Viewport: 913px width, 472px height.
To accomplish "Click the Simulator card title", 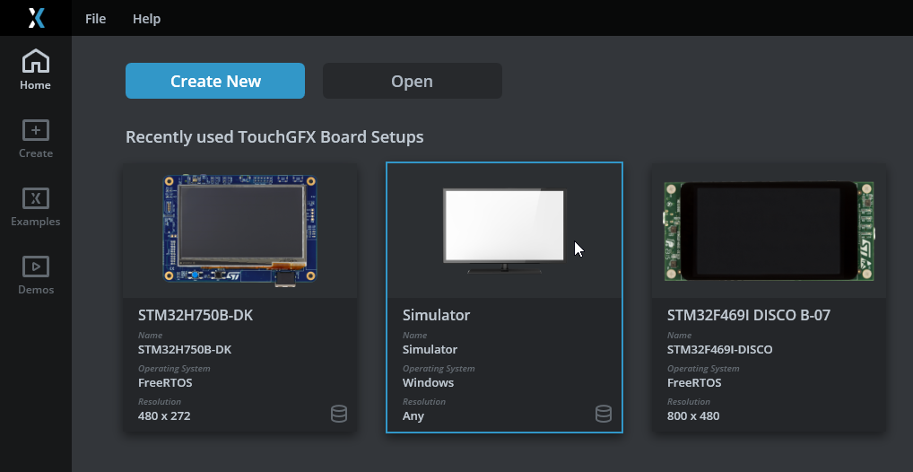I will coord(436,315).
